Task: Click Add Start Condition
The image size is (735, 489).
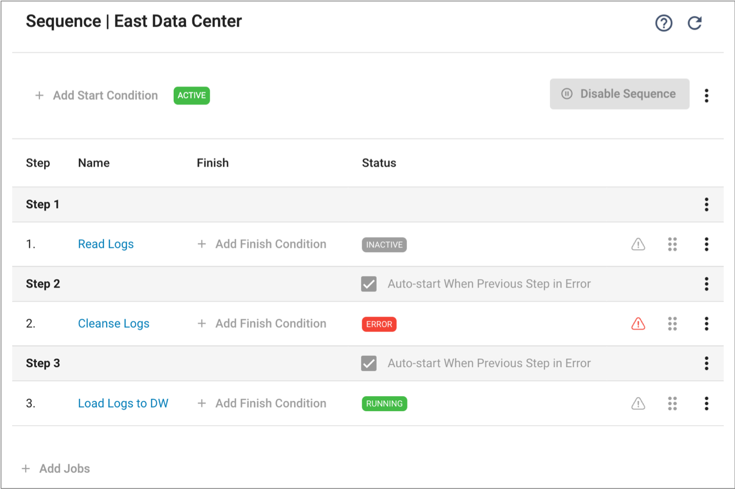Action: coord(96,95)
